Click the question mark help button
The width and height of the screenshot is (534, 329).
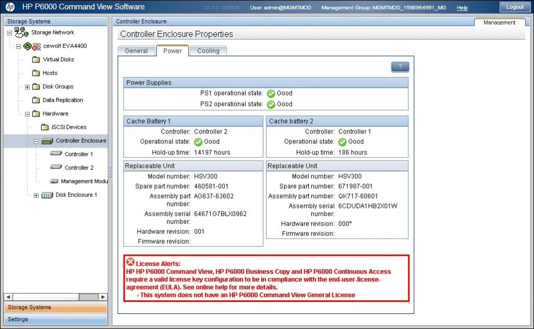(x=400, y=67)
